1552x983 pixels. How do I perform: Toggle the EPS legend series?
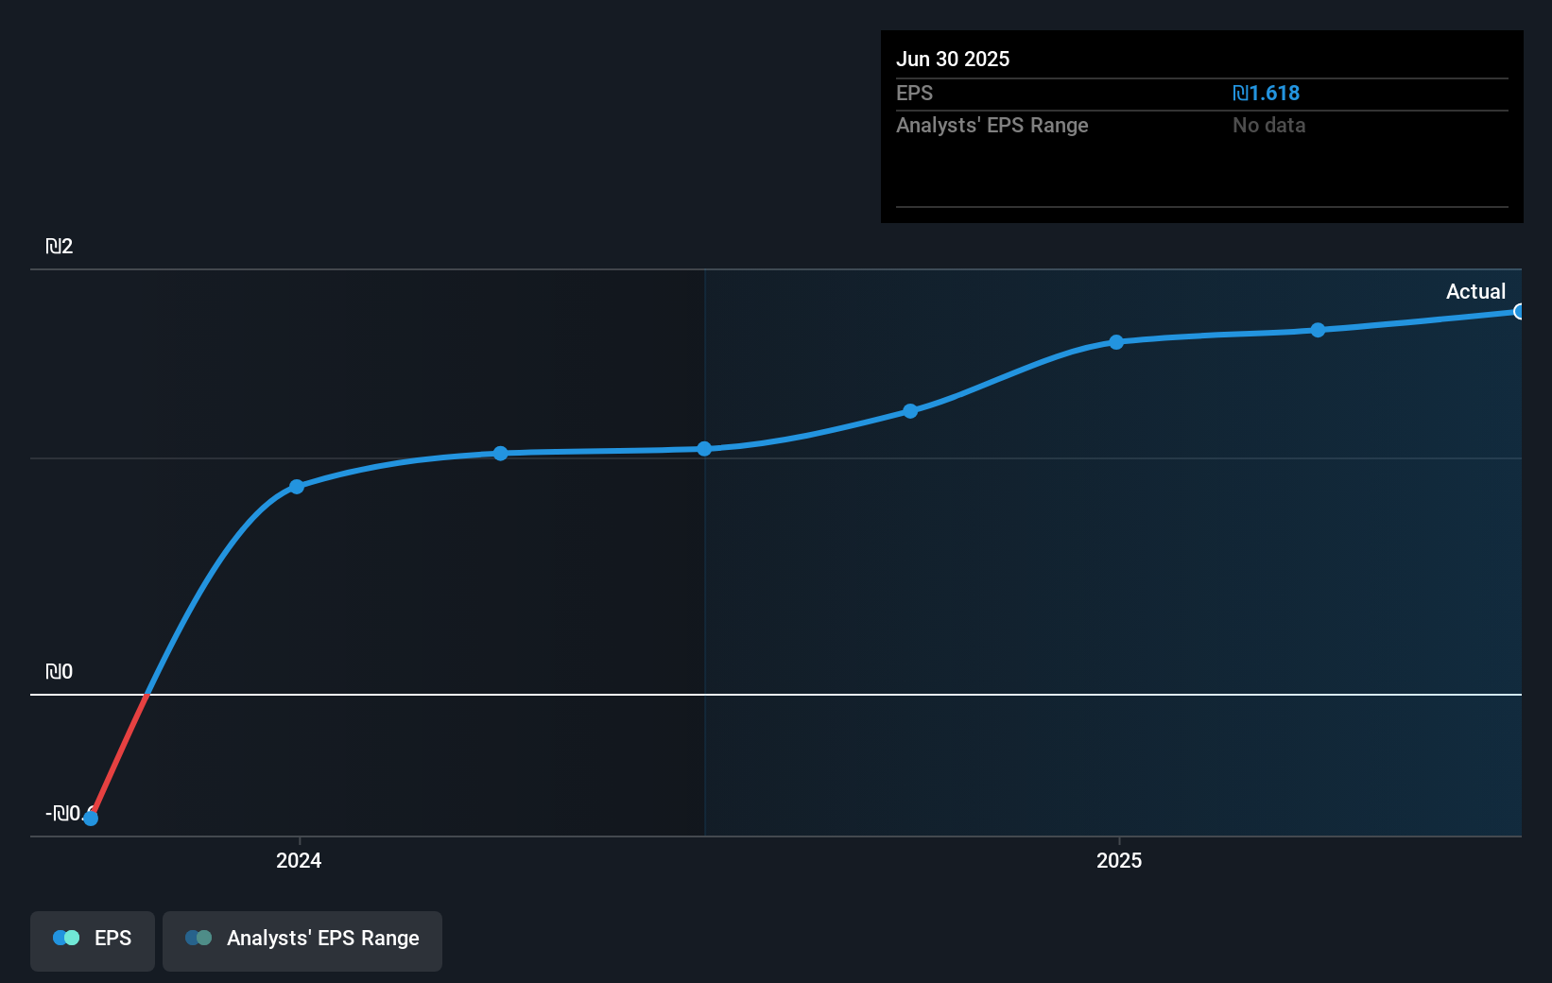coord(93,940)
